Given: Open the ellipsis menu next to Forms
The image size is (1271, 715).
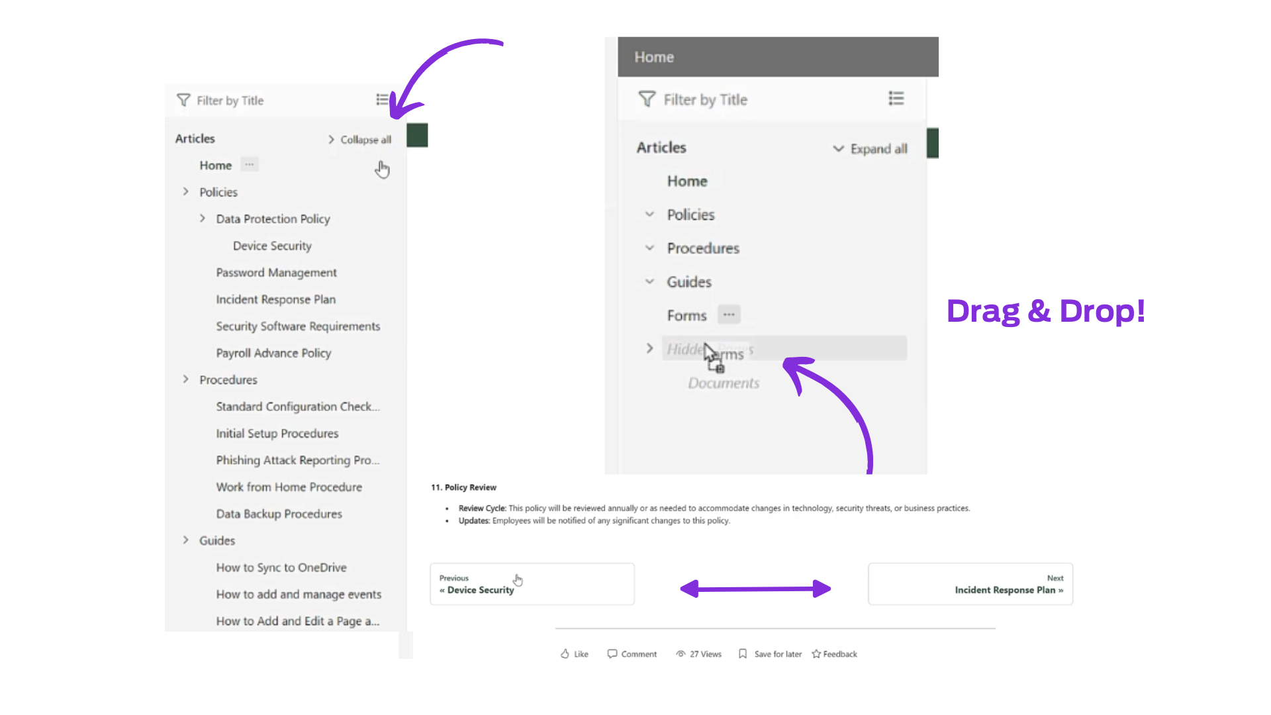Looking at the screenshot, I should click(x=728, y=314).
